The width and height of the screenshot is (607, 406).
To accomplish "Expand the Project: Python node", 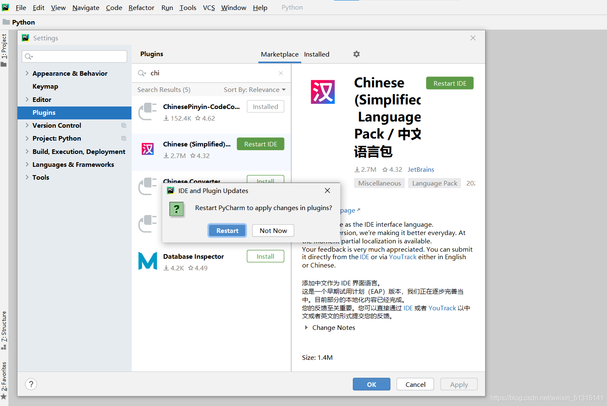I will pyautogui.click(x=27, y=138).
